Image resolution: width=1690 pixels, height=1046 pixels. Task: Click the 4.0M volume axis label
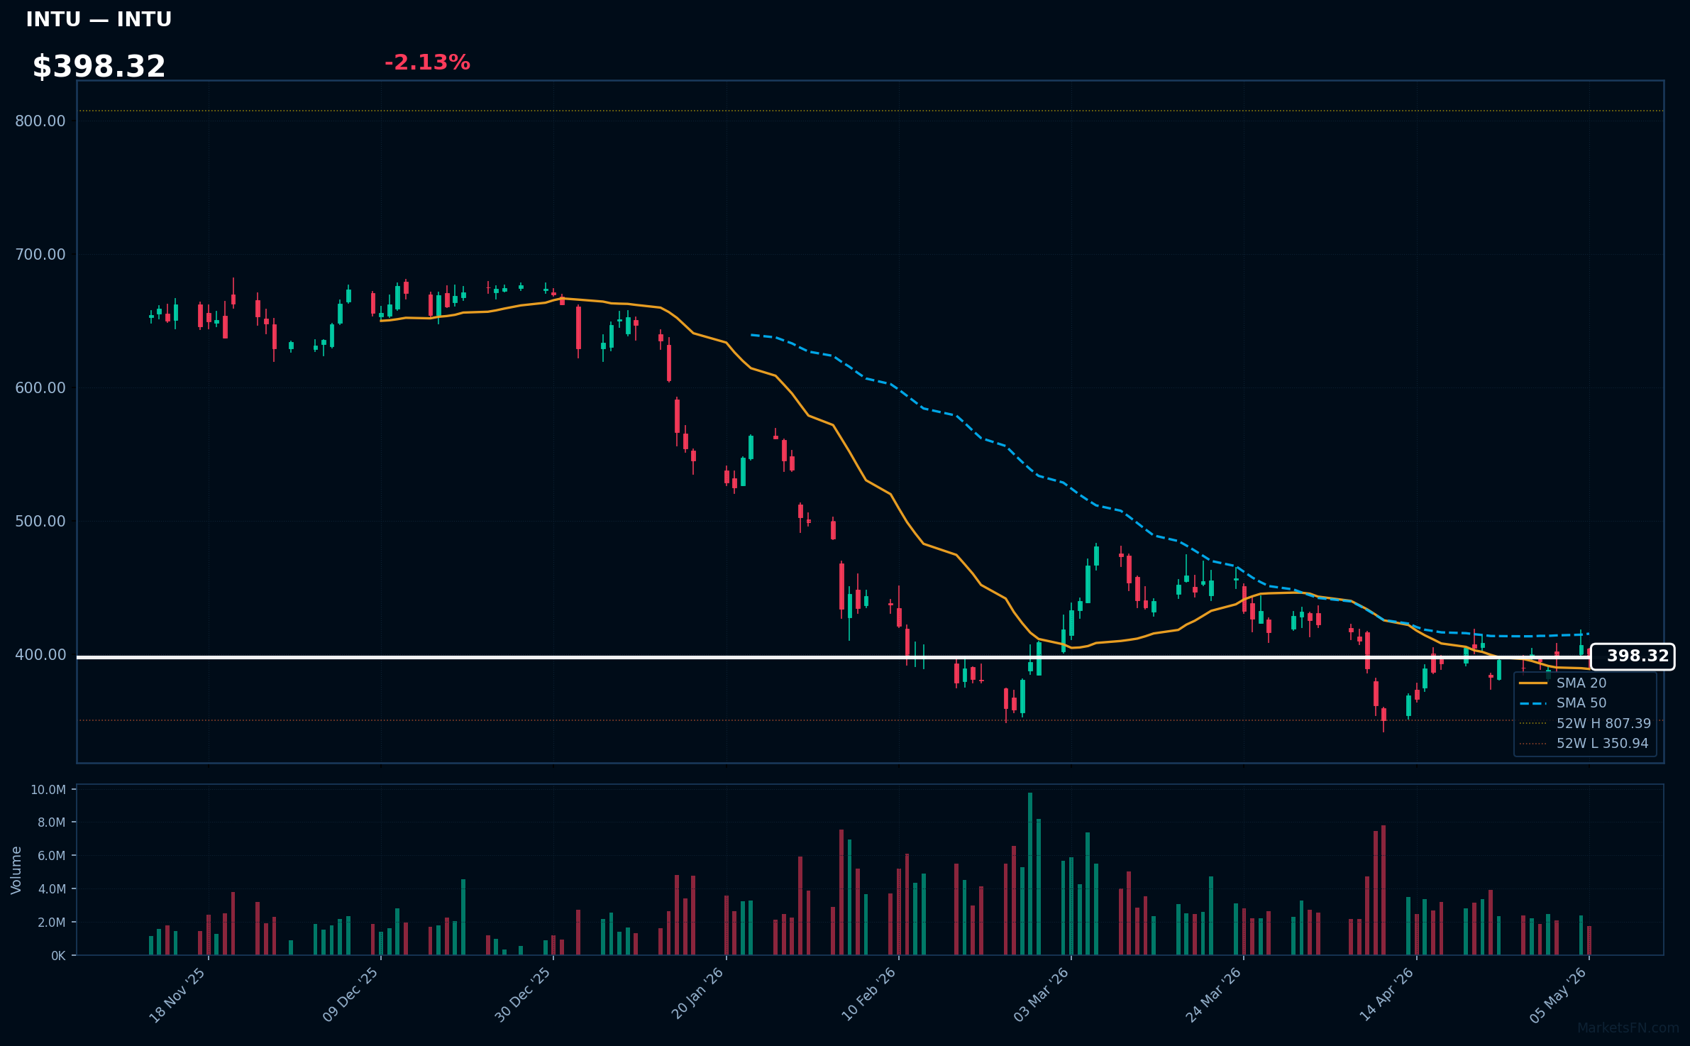[51, 889]
